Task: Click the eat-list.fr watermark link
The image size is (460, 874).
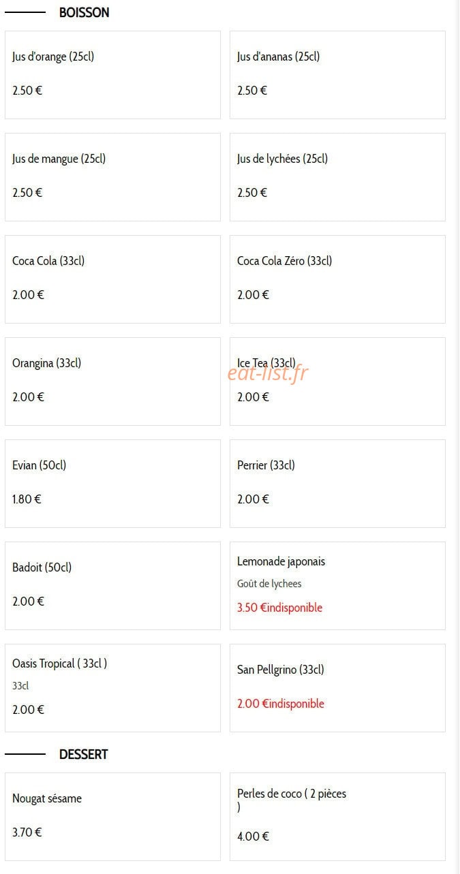Action: 268,372
